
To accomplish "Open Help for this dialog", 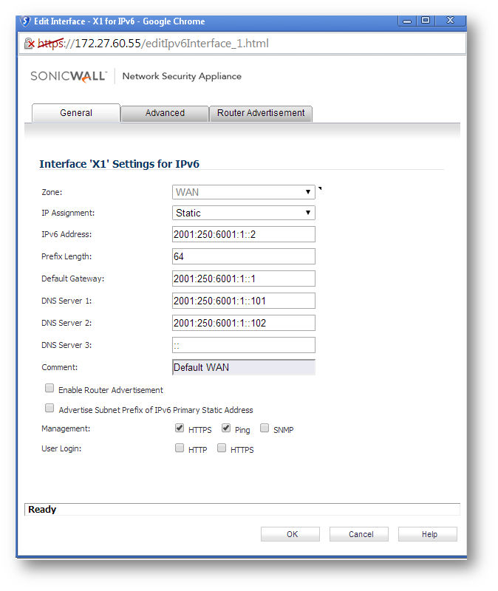I will tap(428, 534).
